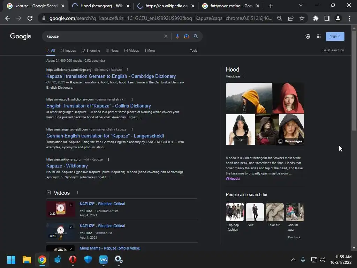
Task: Open Google quick settings gear
Action: (x=307, y=36)
